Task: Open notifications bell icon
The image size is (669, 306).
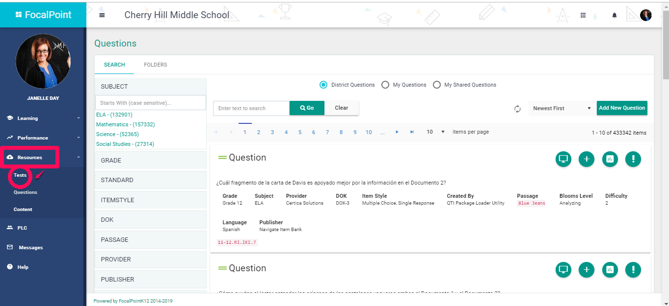Action: 614,16
